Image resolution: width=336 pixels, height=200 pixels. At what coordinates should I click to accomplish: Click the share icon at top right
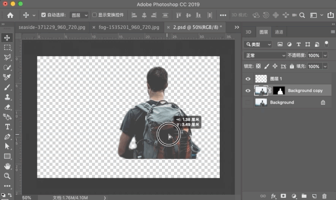[x=330, y=15]
